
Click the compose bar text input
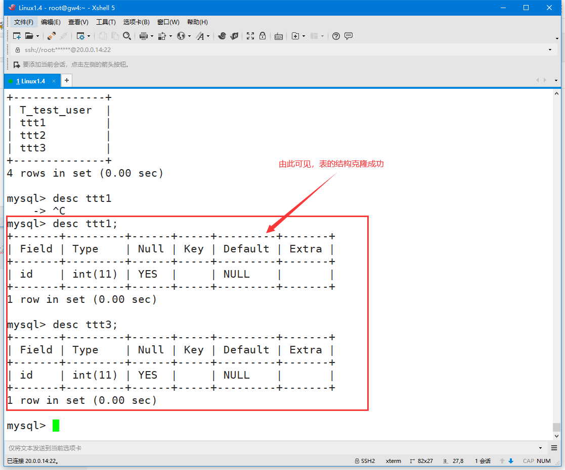click(271, 448)
